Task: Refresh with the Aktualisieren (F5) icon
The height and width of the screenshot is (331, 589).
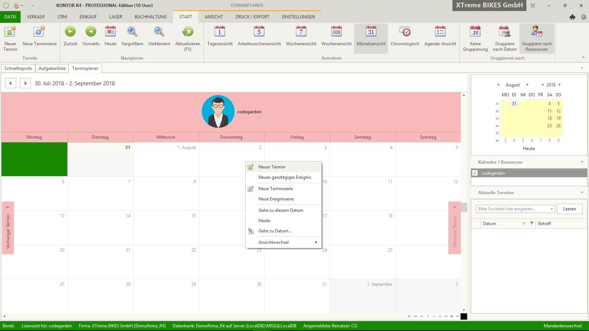Action: 188,32
